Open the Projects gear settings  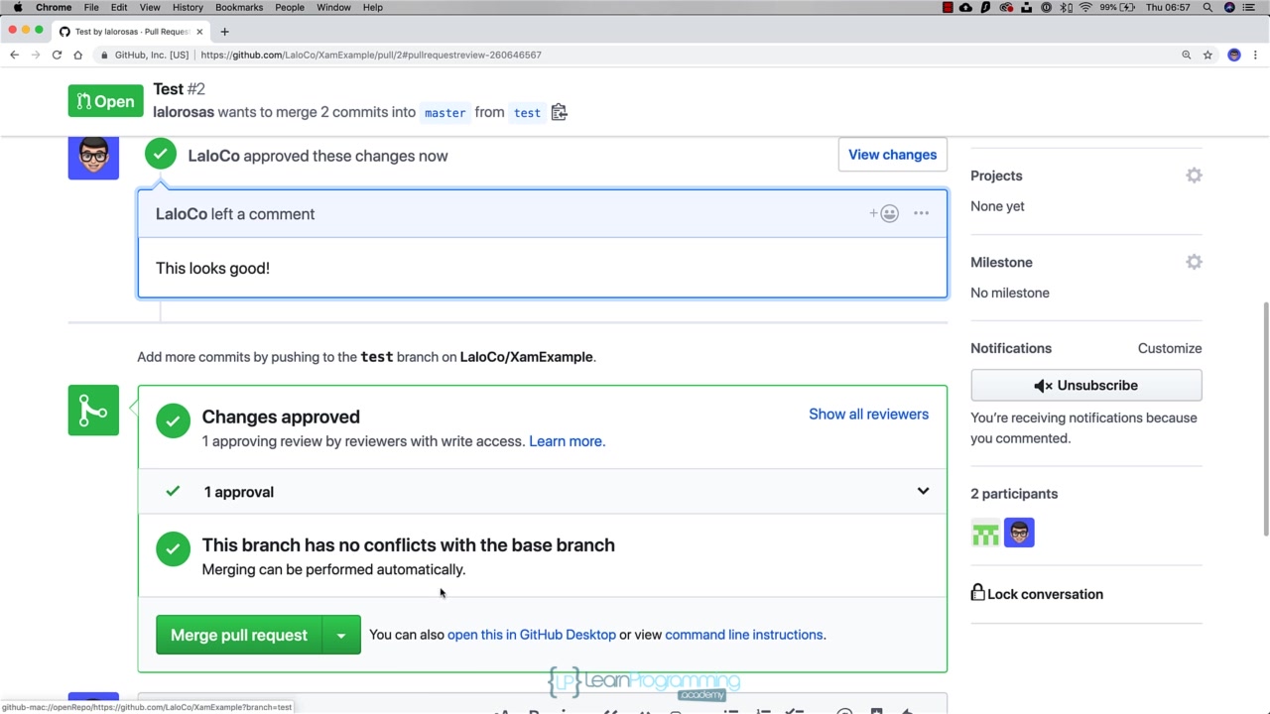tap(1194, 176)
